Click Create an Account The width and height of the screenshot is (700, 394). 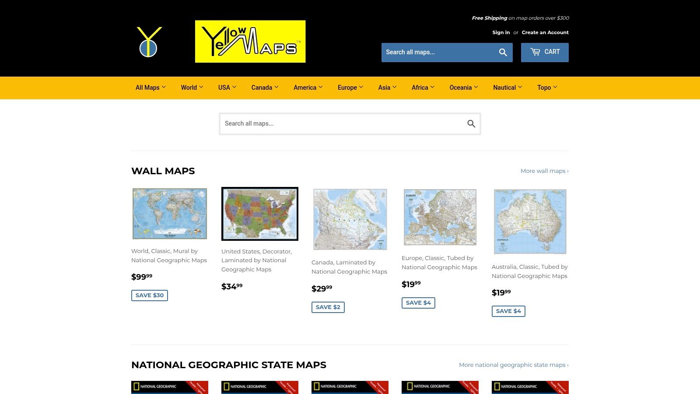click(x=545, y=32)
